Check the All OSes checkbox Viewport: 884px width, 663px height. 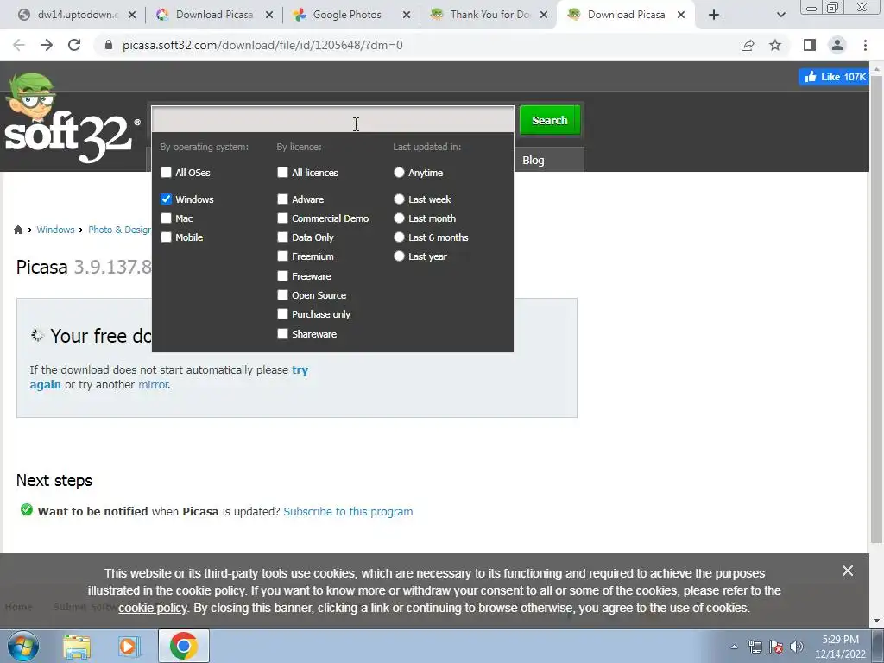pyautogui.click(x=166, y=173)
